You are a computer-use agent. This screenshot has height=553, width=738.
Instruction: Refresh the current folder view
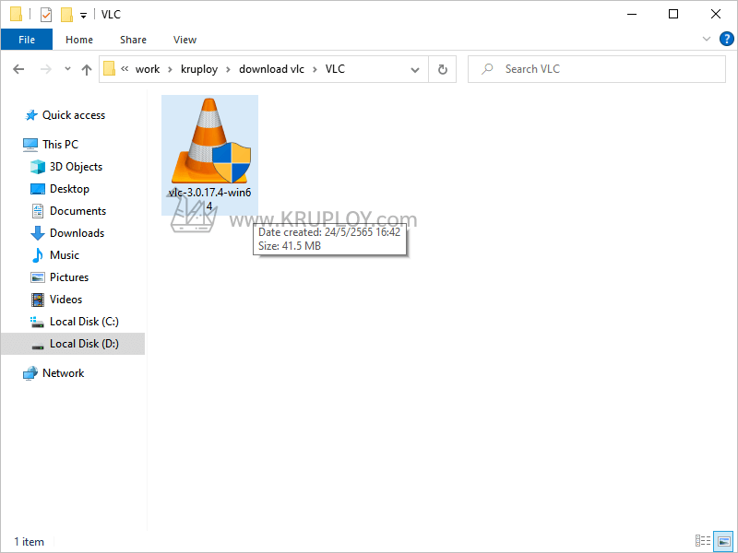(x=443, y=70)
